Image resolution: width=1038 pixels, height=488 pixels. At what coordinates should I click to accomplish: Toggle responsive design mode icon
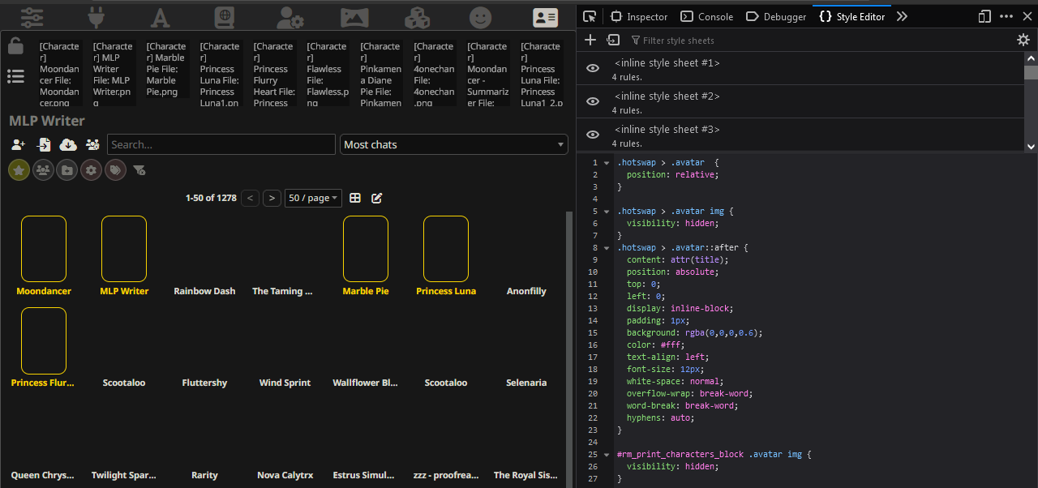pyautogui.click(x=984, y=16)
